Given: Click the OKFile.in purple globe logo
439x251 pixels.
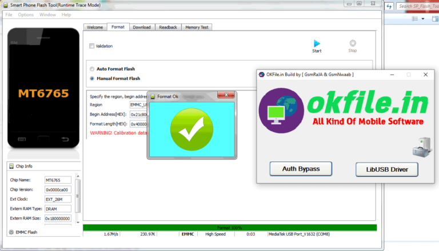Looking at the screenshot, I should pyautogui.click(x=281, y=111).
